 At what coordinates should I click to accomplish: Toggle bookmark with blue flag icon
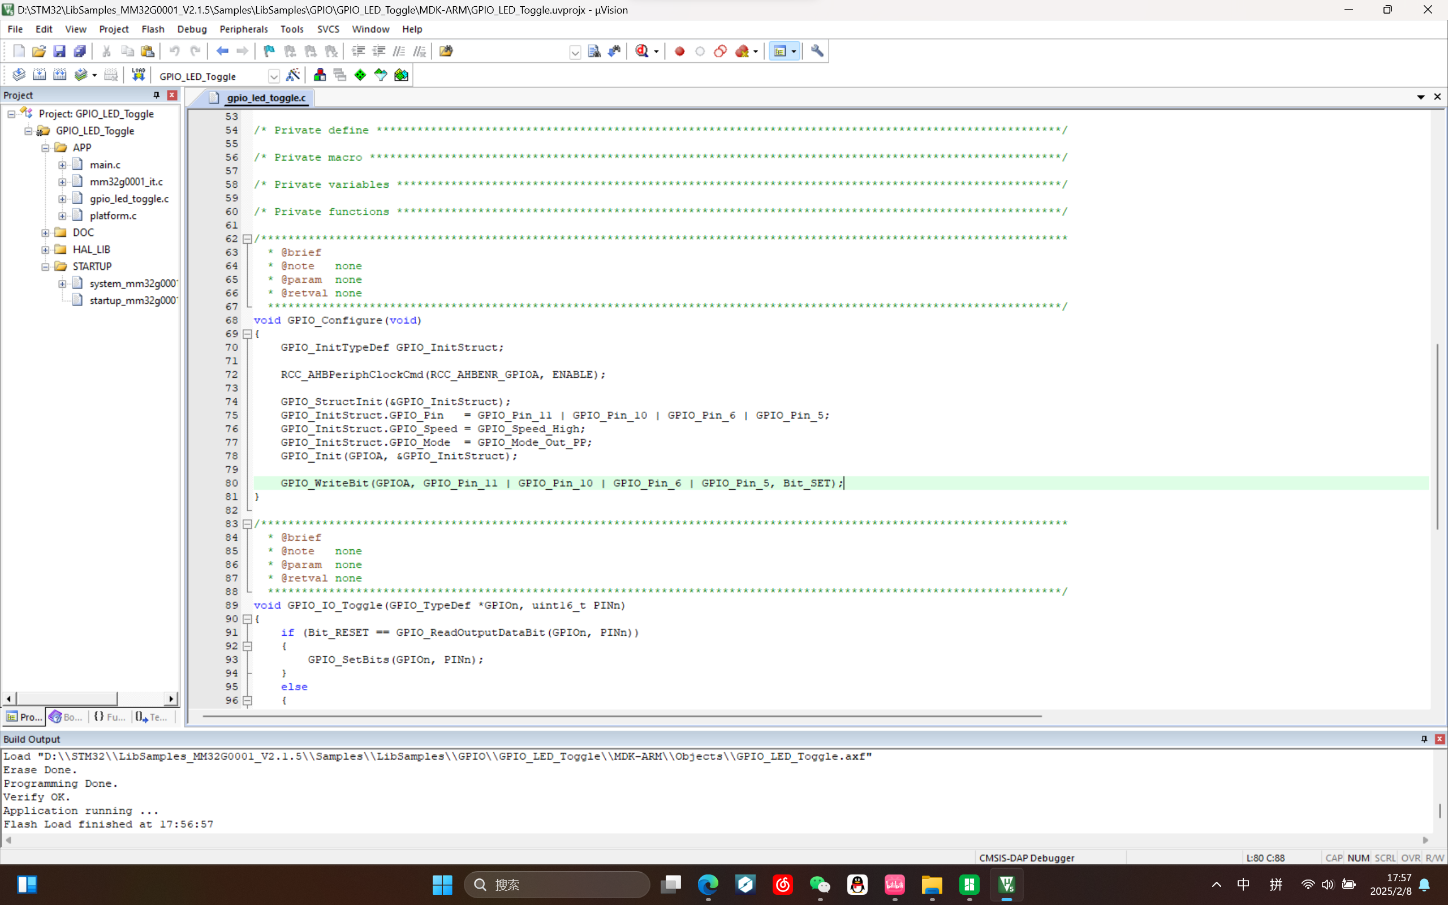tap(269, 51)
